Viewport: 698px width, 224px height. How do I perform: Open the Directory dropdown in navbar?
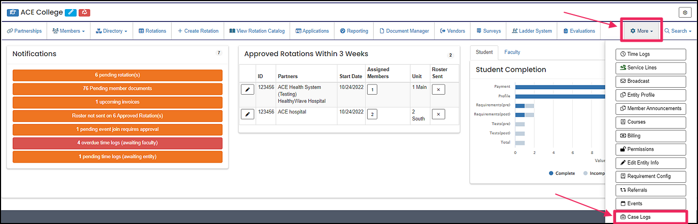tap(111, 31)
